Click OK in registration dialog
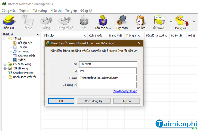Image resolution: width=198 pixels, height=131 pixels. [61, 101]
